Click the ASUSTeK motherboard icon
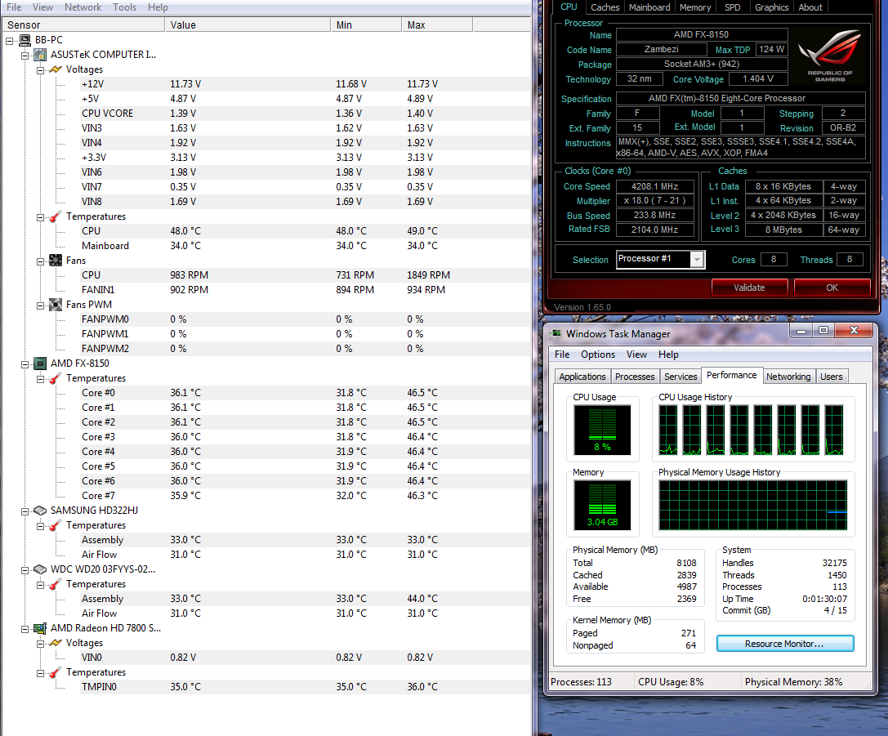Screen dimensions: 888x736 40,55
